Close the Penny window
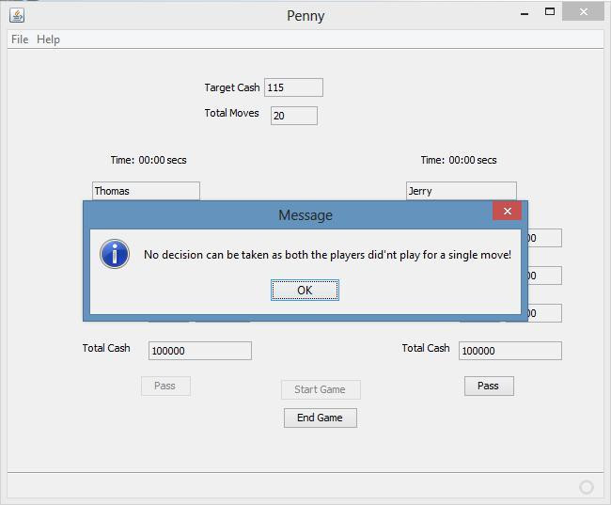 (583, 11)
